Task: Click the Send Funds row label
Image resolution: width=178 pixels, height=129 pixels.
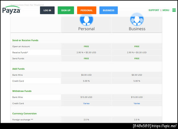Action: point(18,58)
